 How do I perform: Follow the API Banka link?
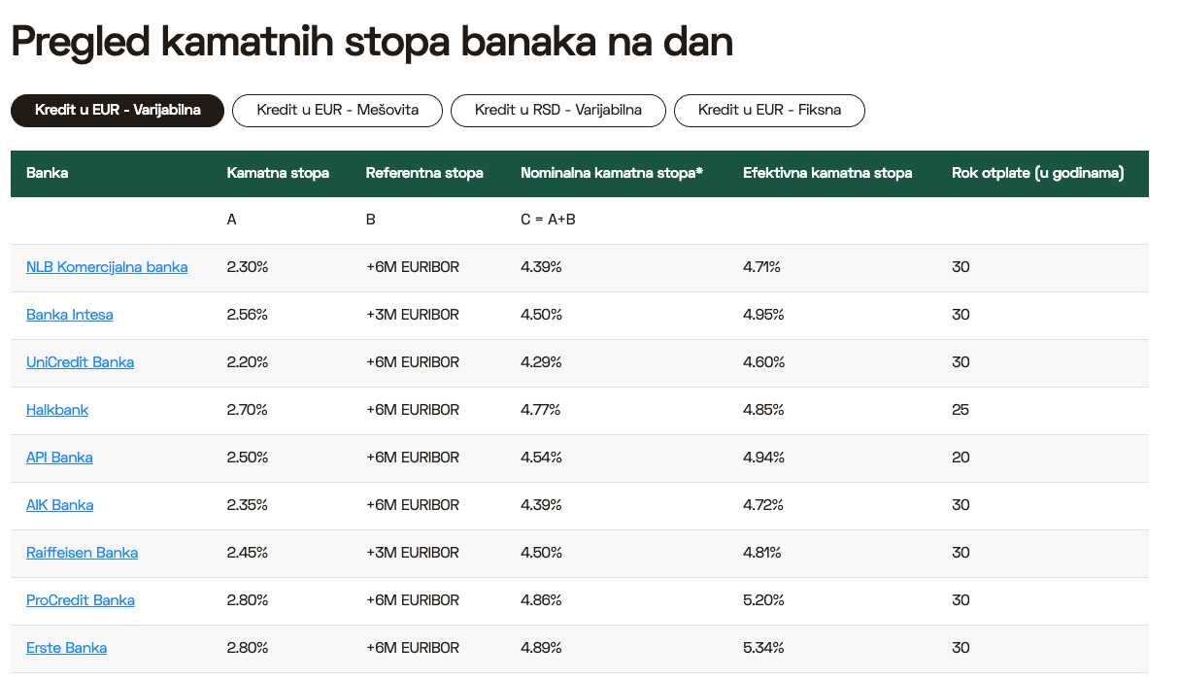click(59, 458)
